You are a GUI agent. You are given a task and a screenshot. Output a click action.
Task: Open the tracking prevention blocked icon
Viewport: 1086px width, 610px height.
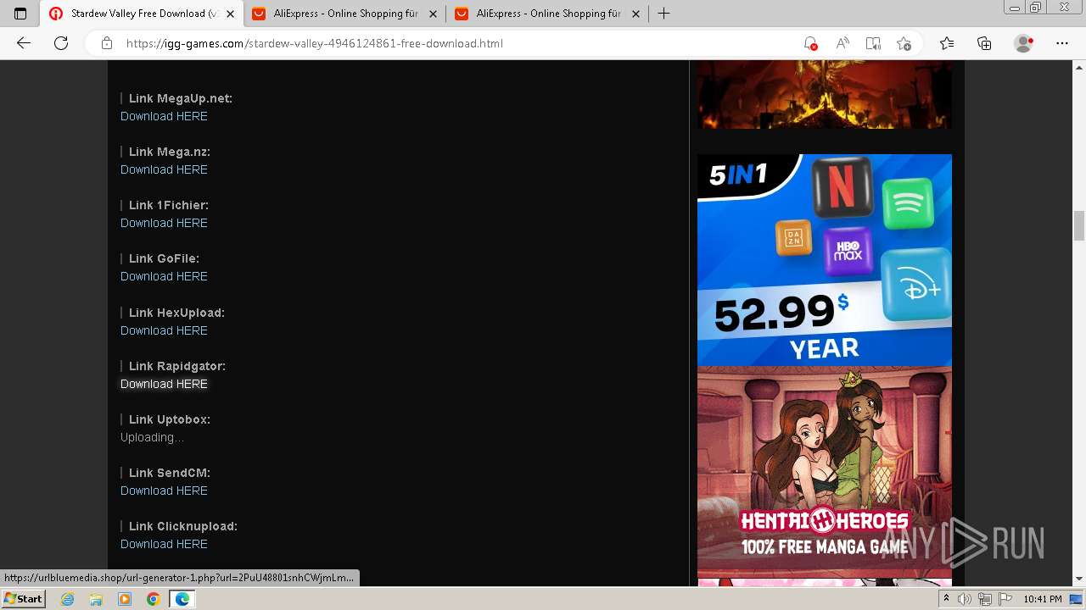[x=811, y=43]
